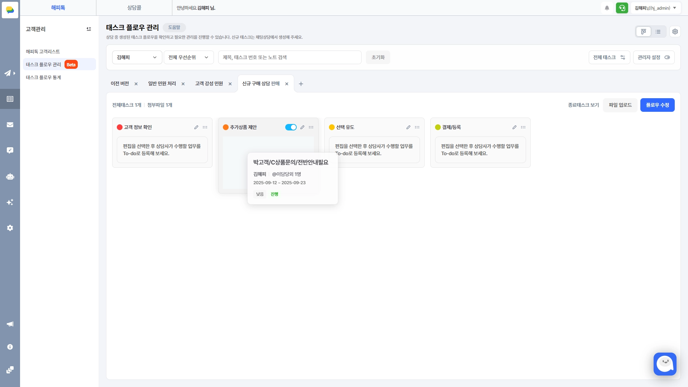The height and width of the screenshot is (387, 688).
Task: Toggle the 추가상품 제안 column switch
Action: point(291,127)
